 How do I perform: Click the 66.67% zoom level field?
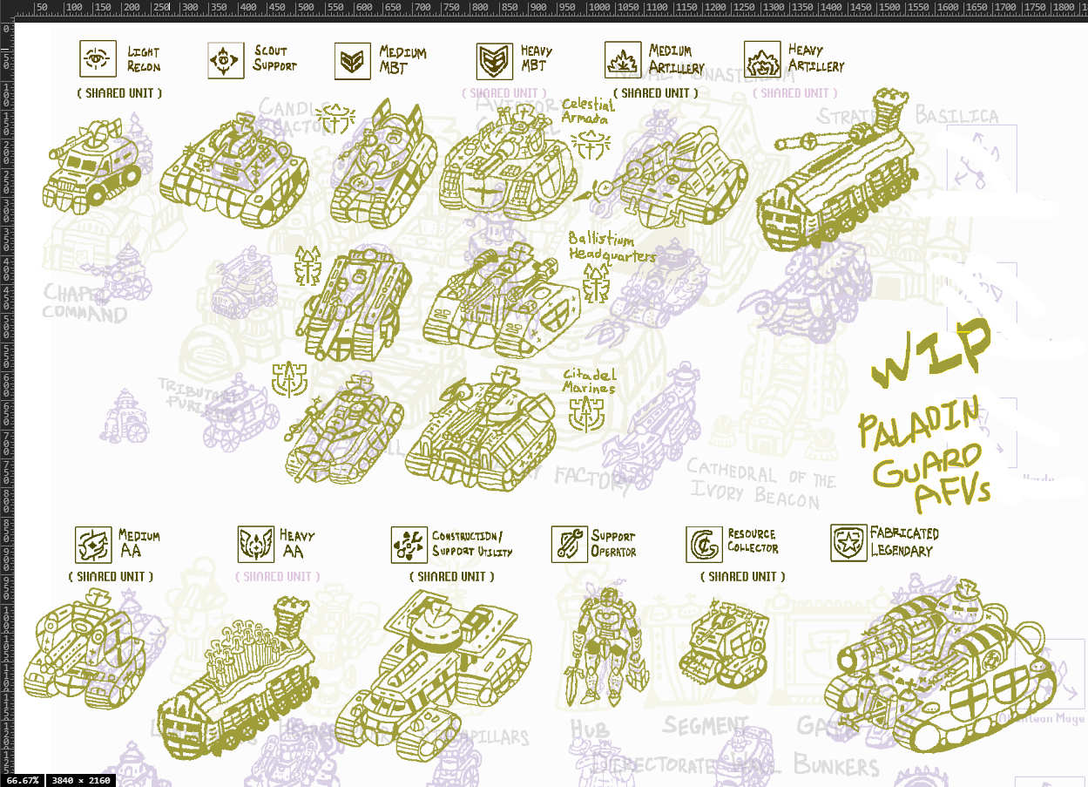pyautogui.click(x=23, y=780)
